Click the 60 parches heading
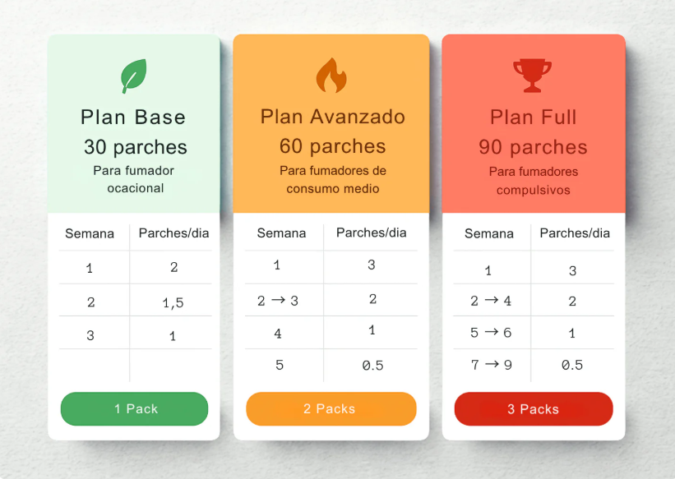This screenshot has width=675, height=479. [333, 146]
